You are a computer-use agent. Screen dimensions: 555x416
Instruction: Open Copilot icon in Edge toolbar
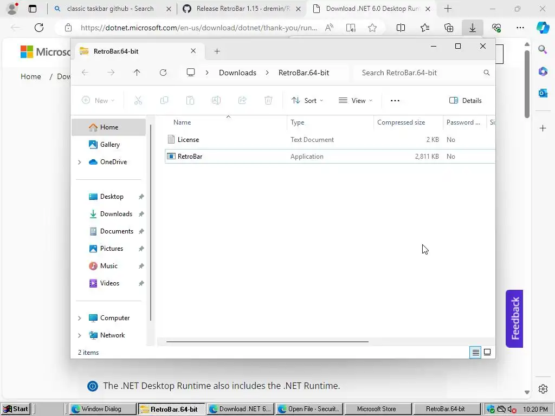click(543, 28)
